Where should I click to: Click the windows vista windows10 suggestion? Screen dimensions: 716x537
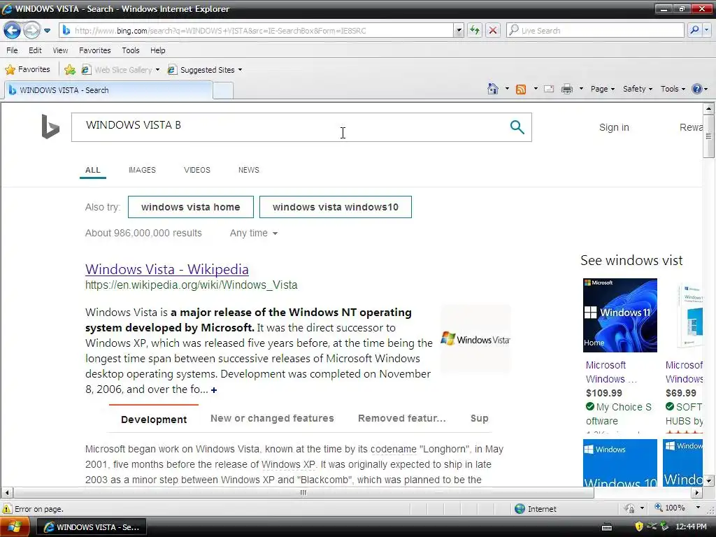point(335,207)
